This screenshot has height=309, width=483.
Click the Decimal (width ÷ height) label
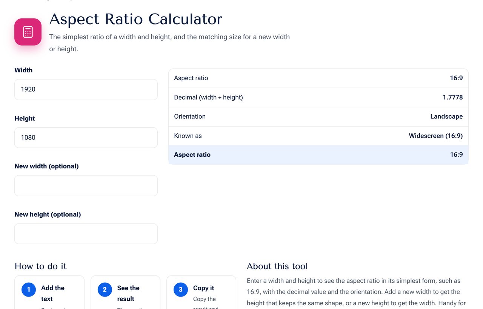(208, 97)
